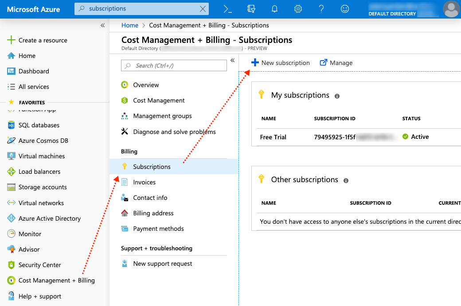
Task: Collapse the billing resource menu
Action: coord(233,60)
